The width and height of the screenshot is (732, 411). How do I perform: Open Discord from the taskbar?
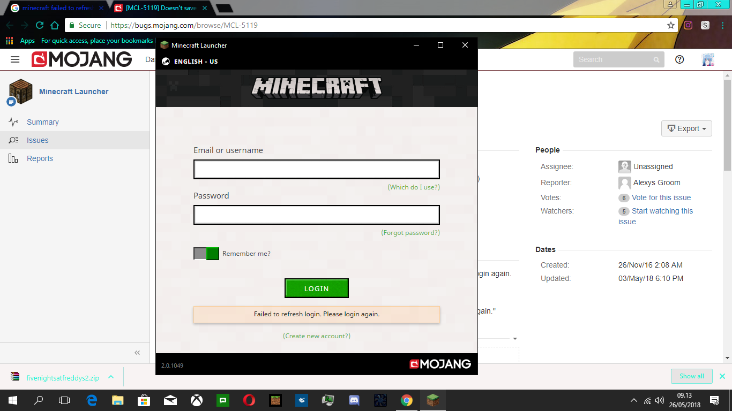click(x=354, y=400)
